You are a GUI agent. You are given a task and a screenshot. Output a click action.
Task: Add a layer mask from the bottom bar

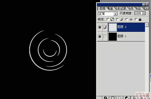click(x=112, y=98)
